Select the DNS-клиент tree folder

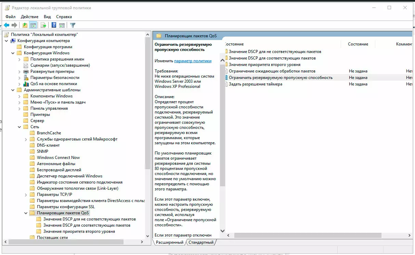48,145
